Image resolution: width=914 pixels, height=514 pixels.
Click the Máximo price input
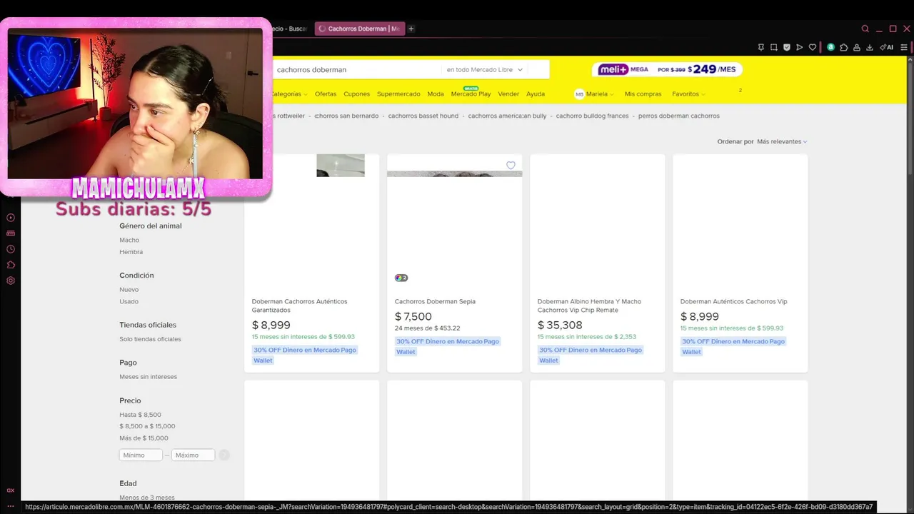193,455
